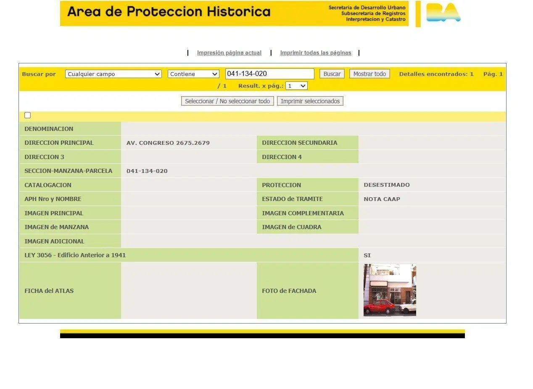
Task: Select the 041-134-020 parcel value in table
Action: 147,171
